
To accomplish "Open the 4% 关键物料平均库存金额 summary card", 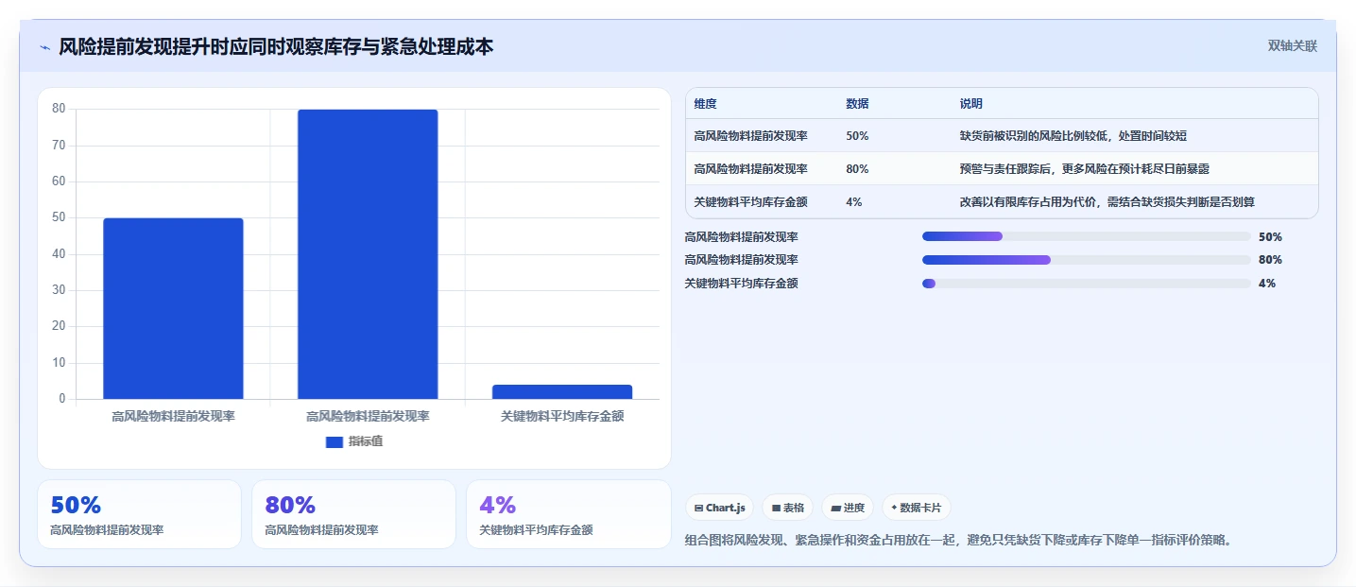I will coord(568,514).
